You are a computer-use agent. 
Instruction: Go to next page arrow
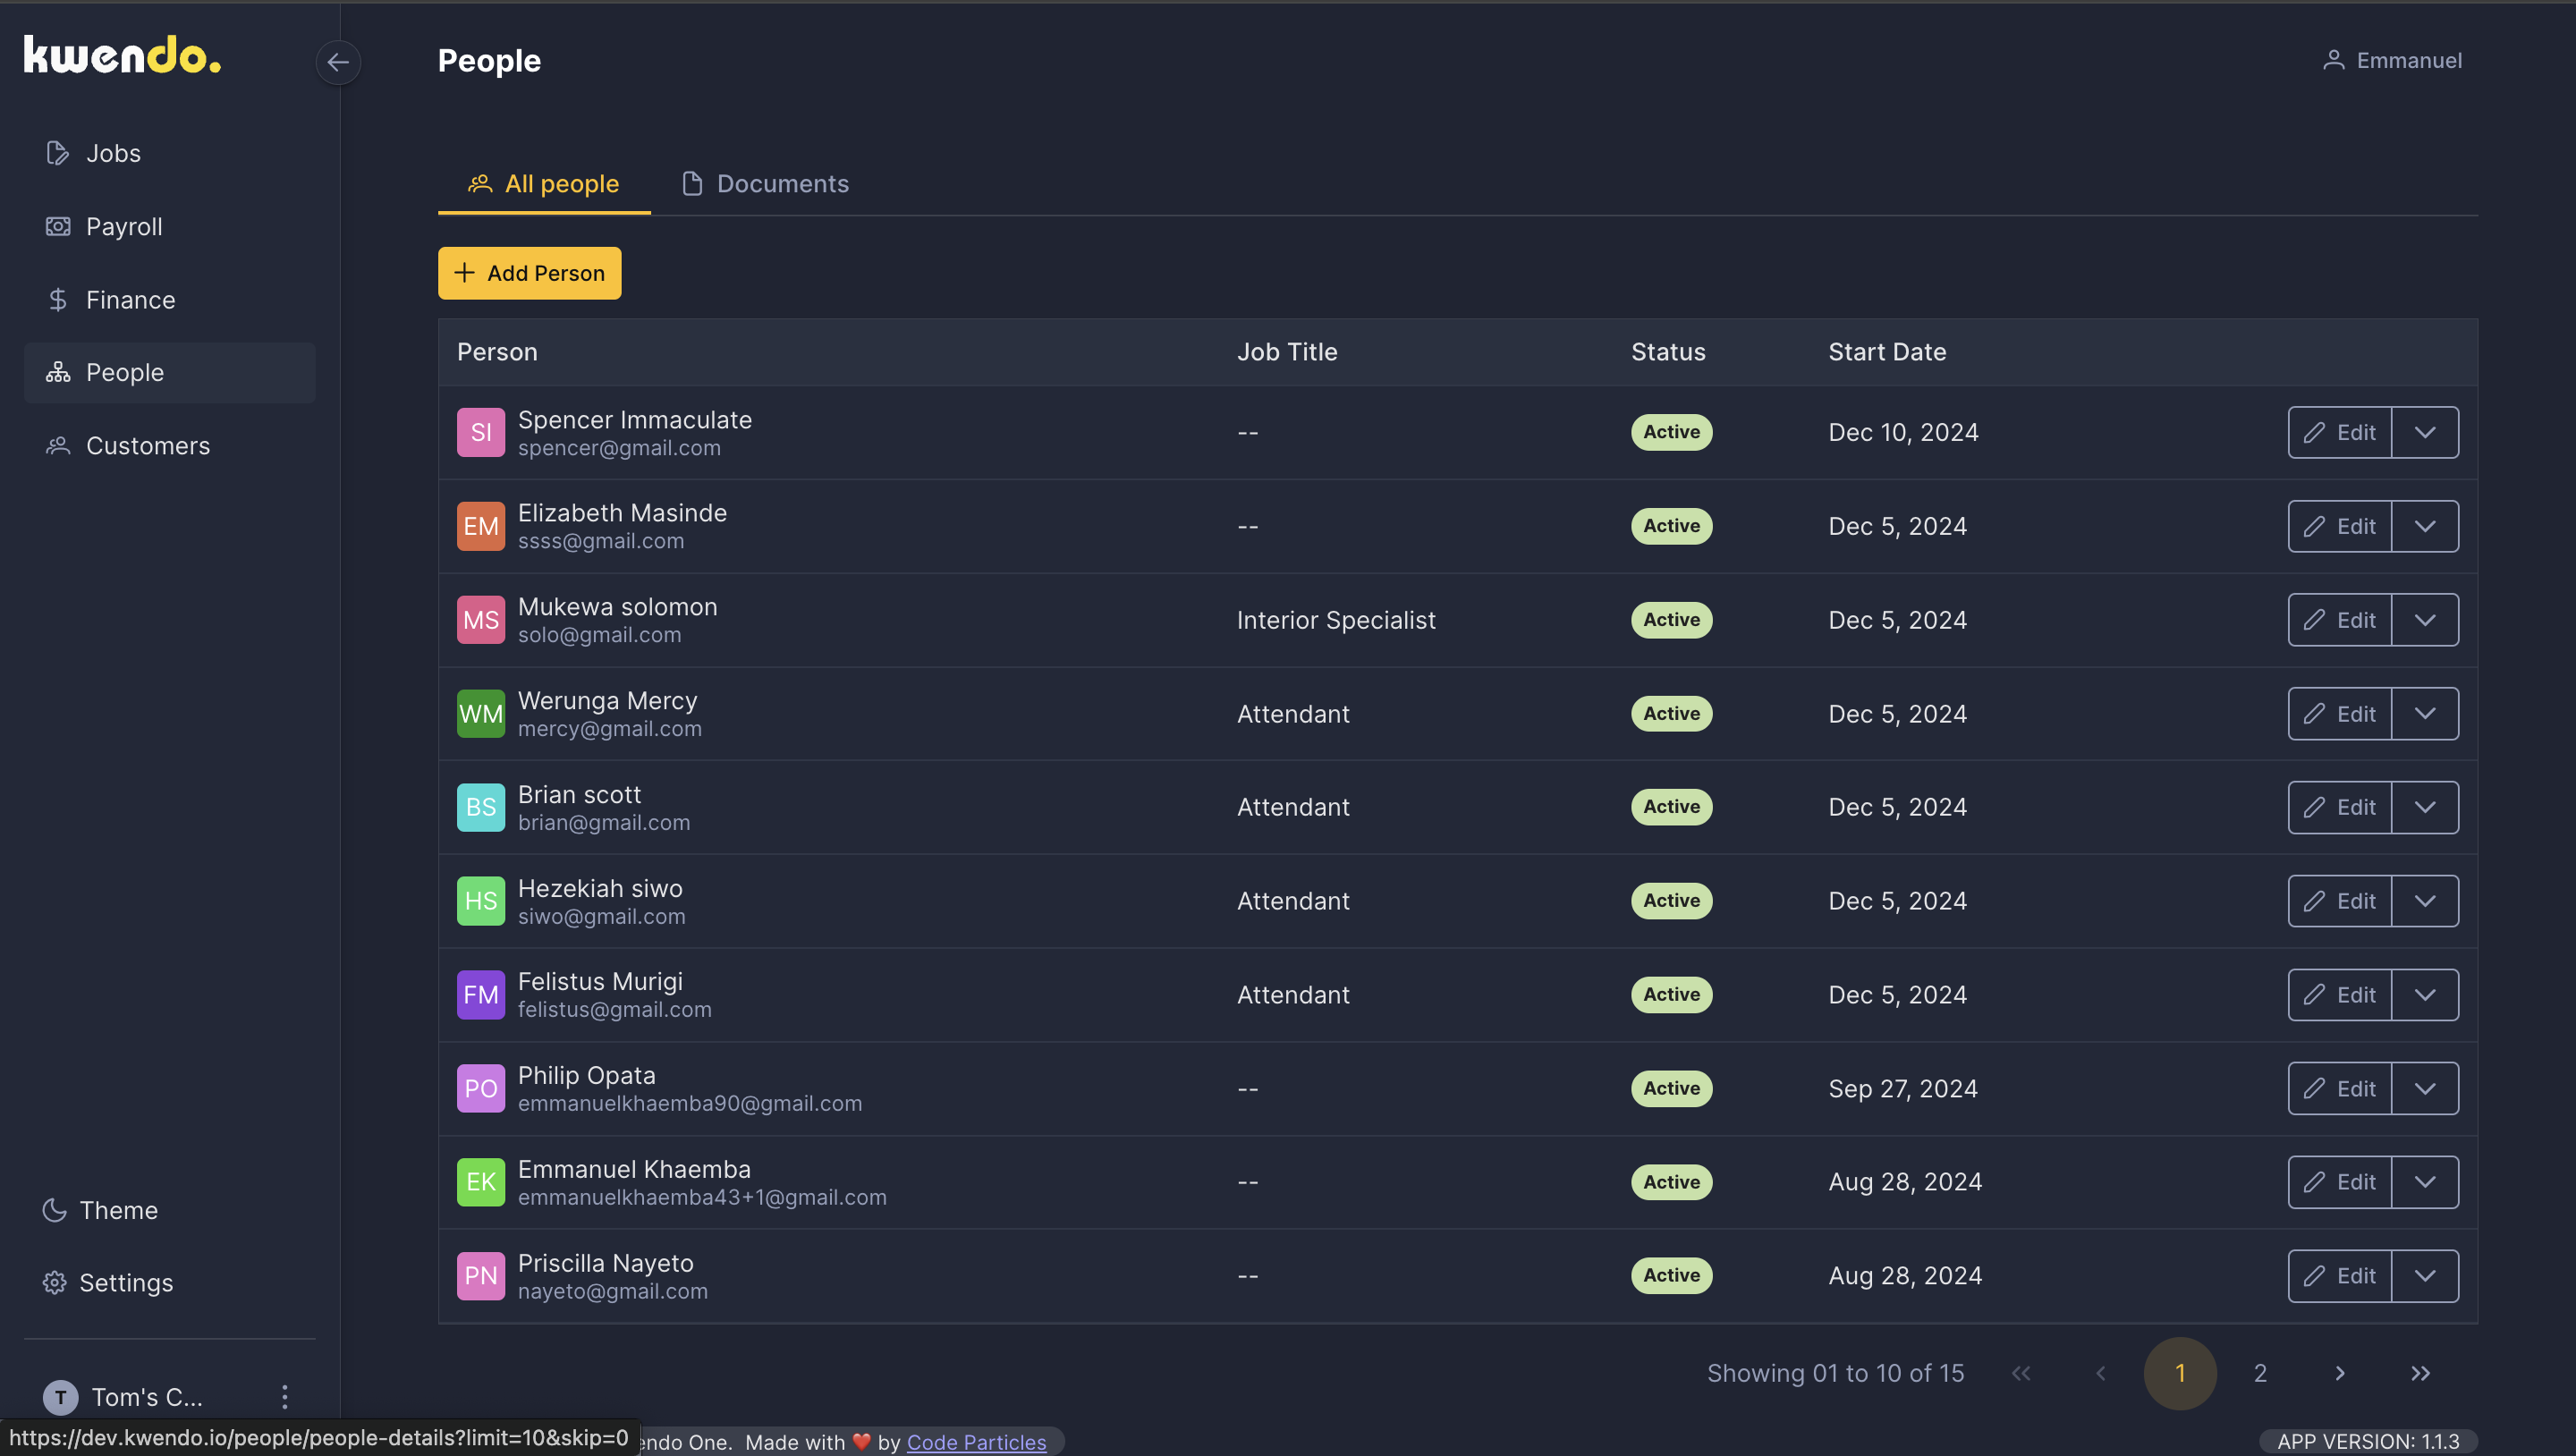point(2340,1374)
